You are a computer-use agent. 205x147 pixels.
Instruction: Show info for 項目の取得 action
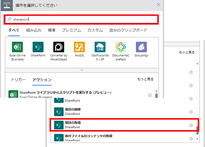click(x=191, y=125)
